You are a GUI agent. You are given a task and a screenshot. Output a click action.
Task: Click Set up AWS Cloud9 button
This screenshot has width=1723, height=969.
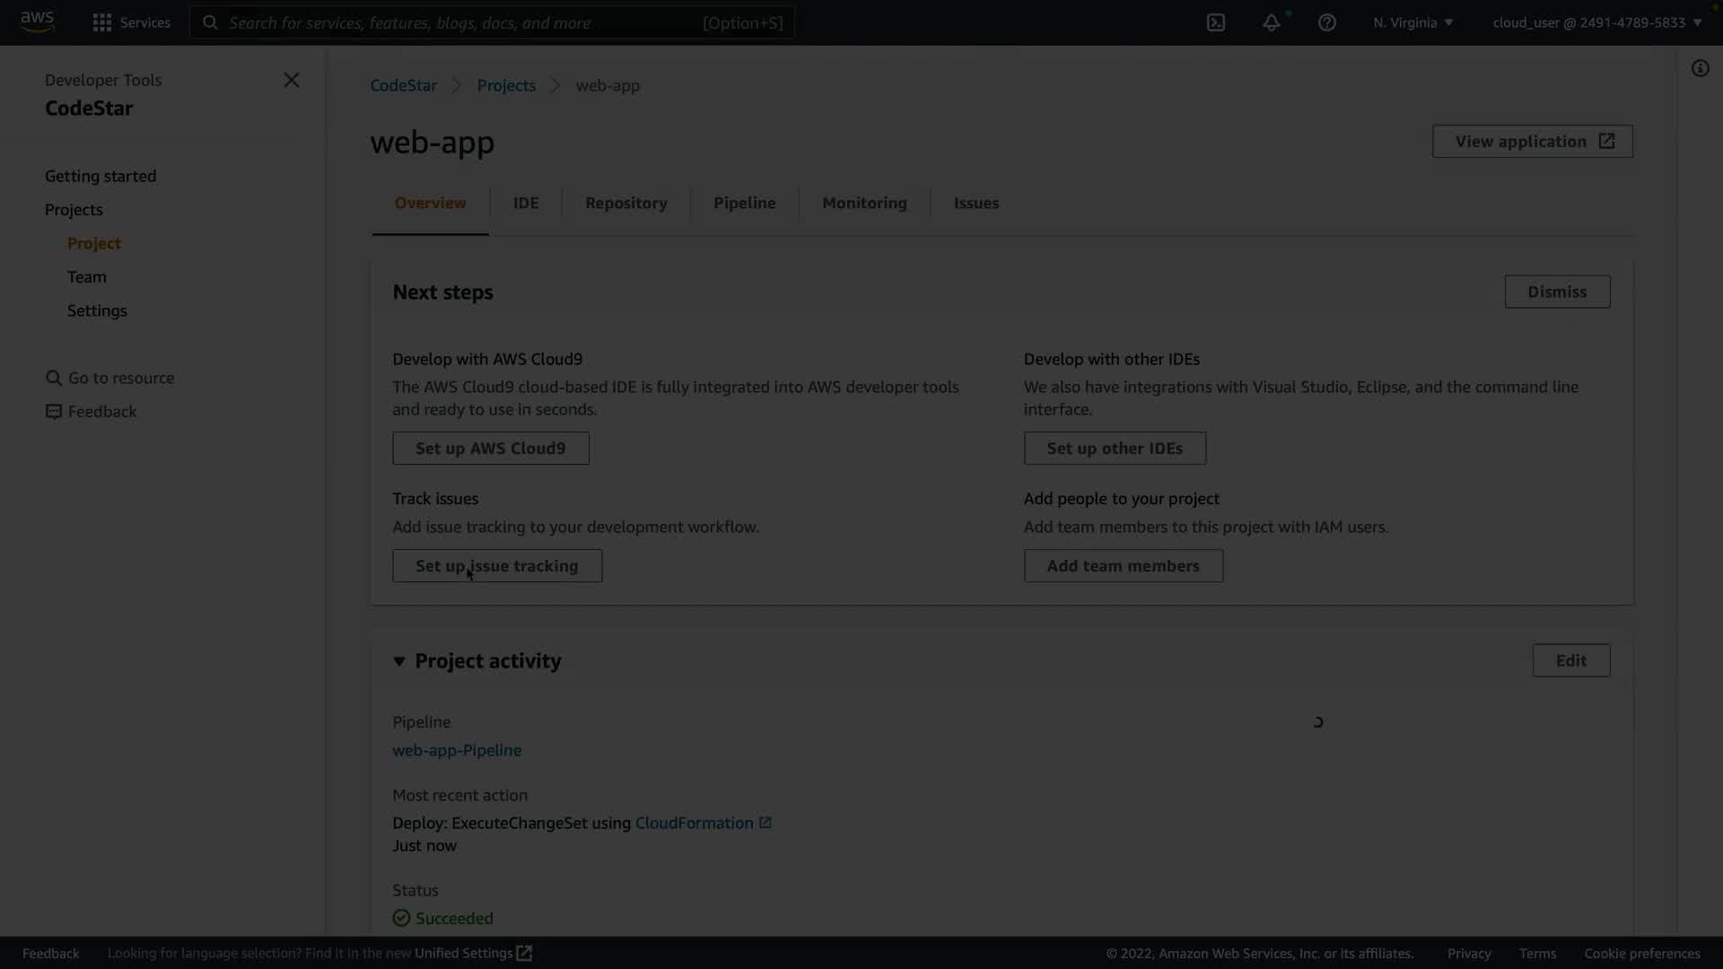coord(490,448)
